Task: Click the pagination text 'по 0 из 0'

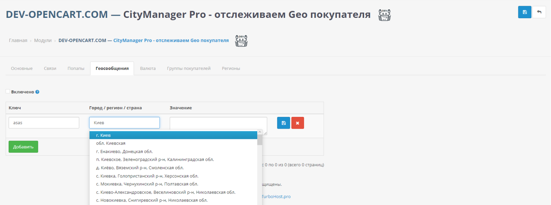Action: point(277,165)
